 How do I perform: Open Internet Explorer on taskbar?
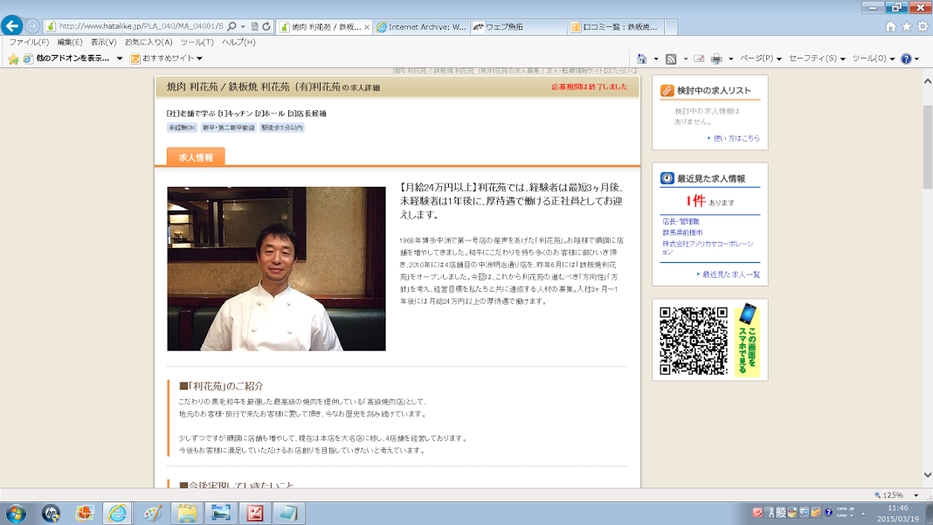[117, 513]
